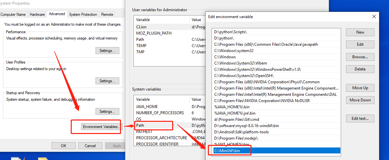
Task: Open the System Protection tab
Action: point(83,14)
